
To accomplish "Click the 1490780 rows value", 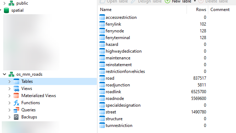I will [199, 112].
